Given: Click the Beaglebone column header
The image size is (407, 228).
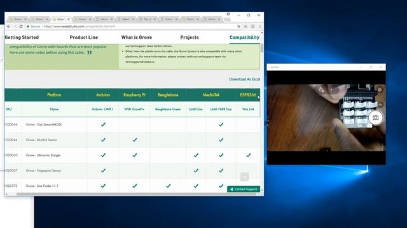Looking at the screenshot, I should coord(168,95).
